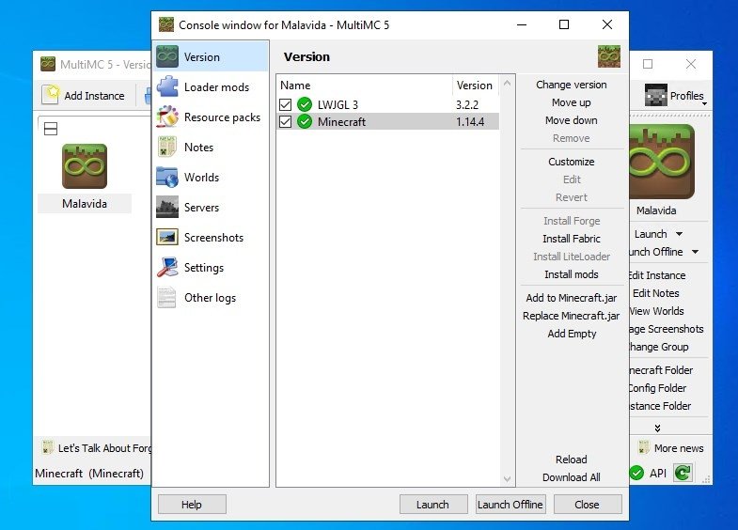Image resolution: width=738 pixels, height=530 pixels.
Task: Click Add Empty
Action: pyautogui.click(x=572, y=334)
